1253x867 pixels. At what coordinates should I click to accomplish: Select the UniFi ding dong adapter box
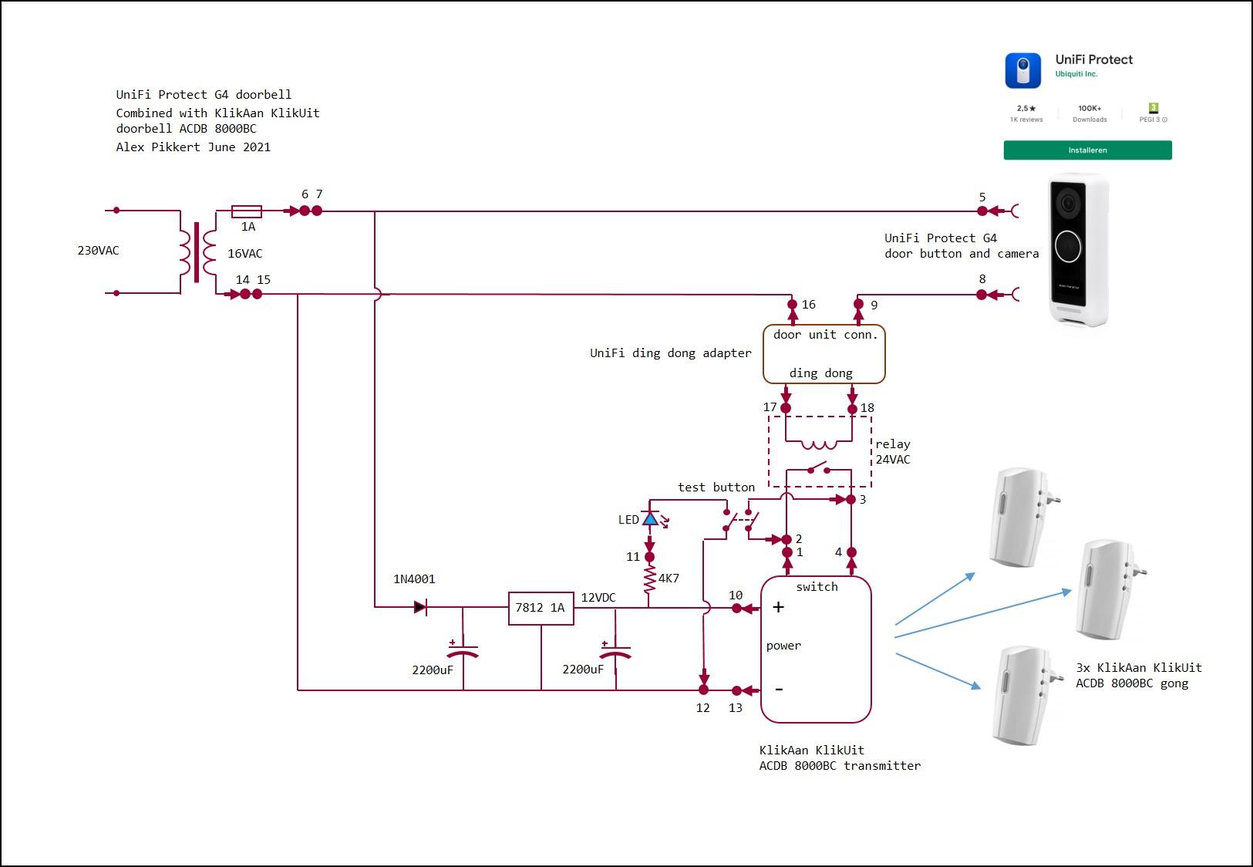824,354
